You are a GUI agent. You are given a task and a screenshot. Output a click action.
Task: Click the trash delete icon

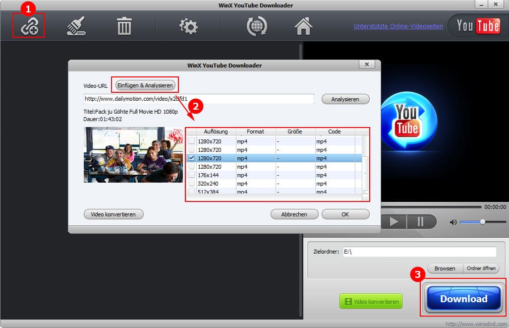pos(124,26)
